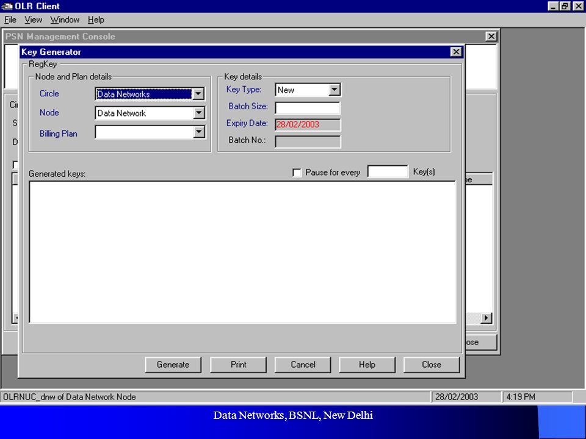Click the Cancel button
The height and width of the screenshot is (439, 586).
pos(303,365)
